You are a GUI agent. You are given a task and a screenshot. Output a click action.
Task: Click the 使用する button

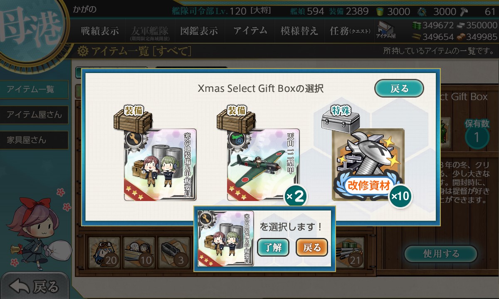coord(441,254)
